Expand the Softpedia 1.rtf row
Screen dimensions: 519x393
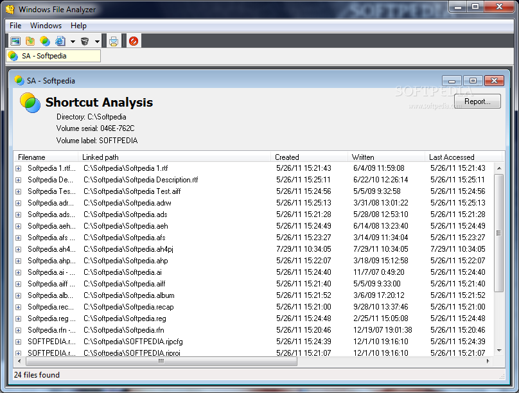[x=19, y=168]
